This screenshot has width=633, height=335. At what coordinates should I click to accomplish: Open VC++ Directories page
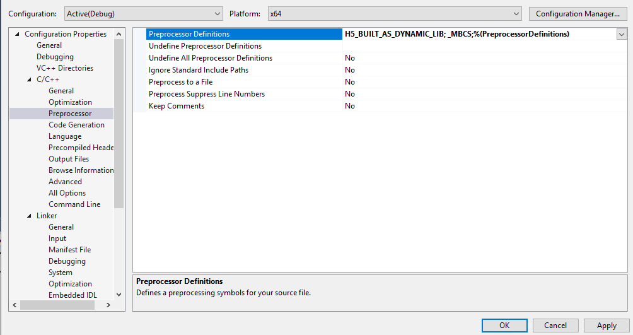(64, 68)
